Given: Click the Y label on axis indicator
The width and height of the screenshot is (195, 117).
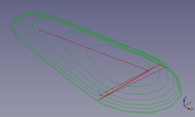Looking at the screenshot, I should pos(190,102).
